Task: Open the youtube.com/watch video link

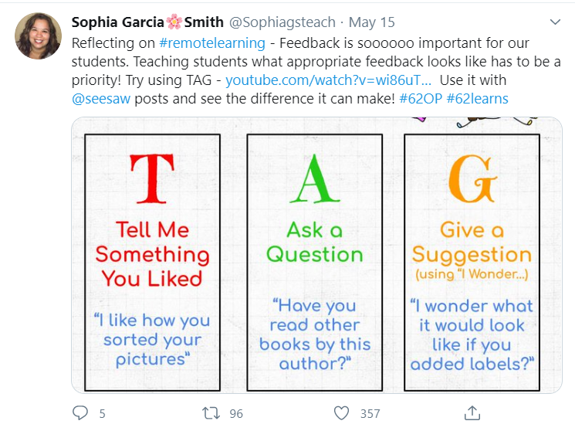Action: 328,80
